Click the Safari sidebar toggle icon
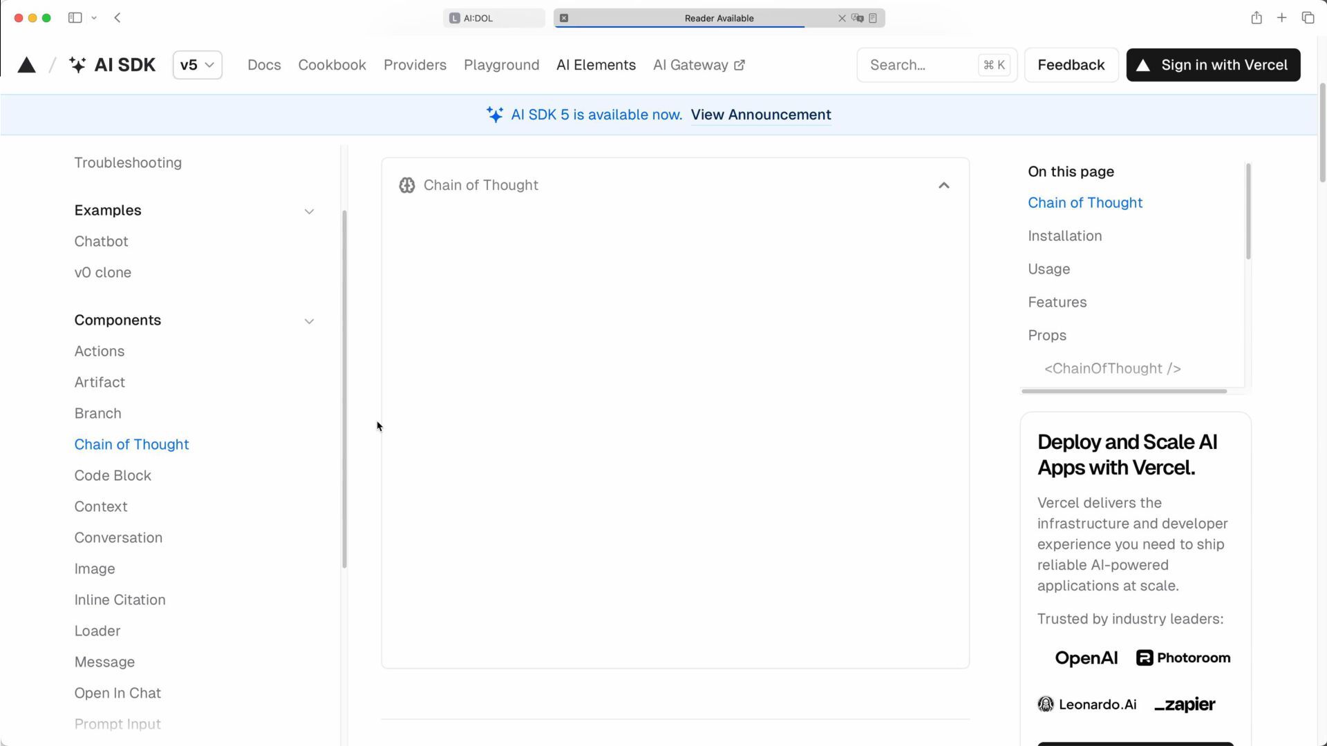Screen dimensions: 1327x746 click(x=75, y=18)
